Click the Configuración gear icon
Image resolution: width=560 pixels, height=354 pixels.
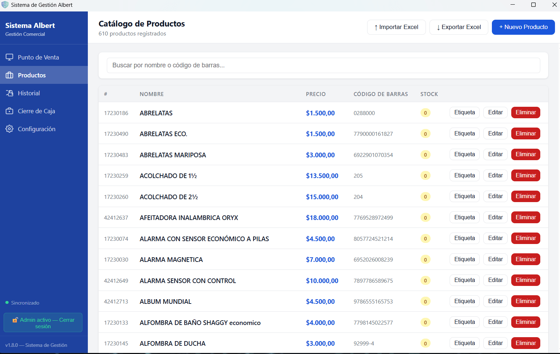[9, 129]
